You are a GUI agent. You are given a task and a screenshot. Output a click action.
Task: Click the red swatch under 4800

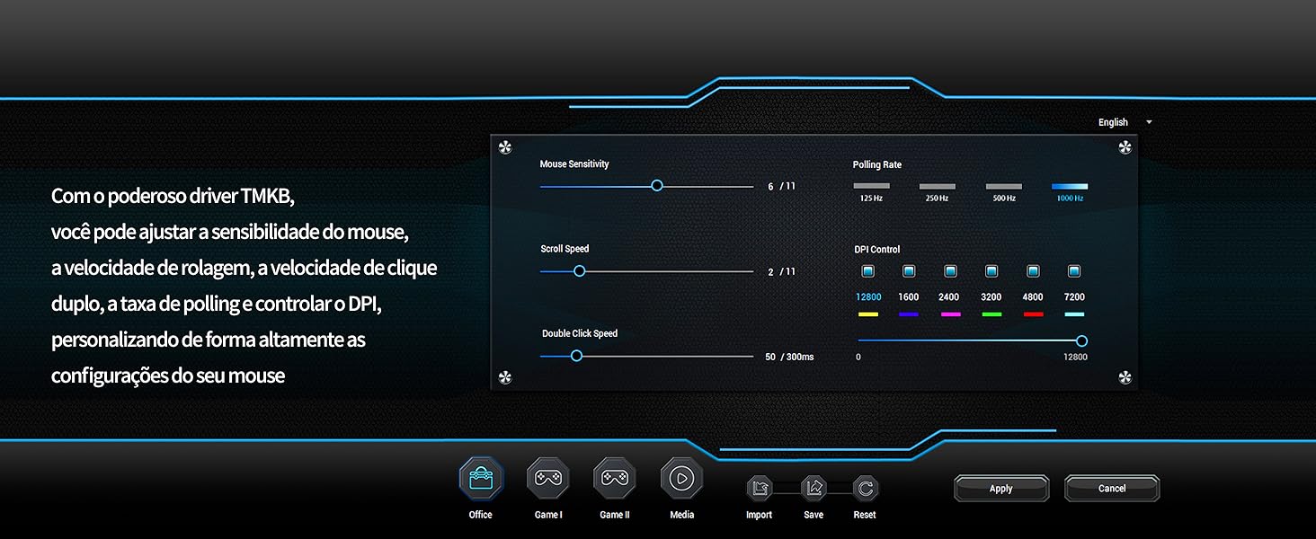1033,314
